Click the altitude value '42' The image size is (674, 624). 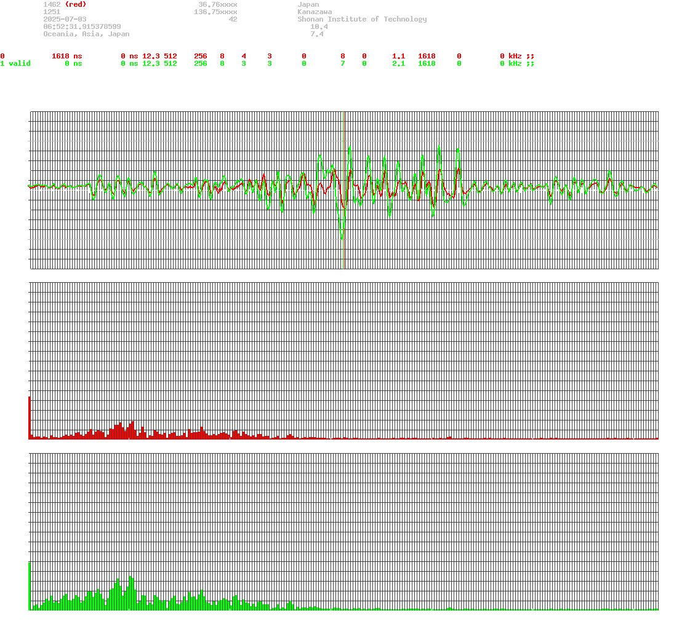click(x=233, y=19)
